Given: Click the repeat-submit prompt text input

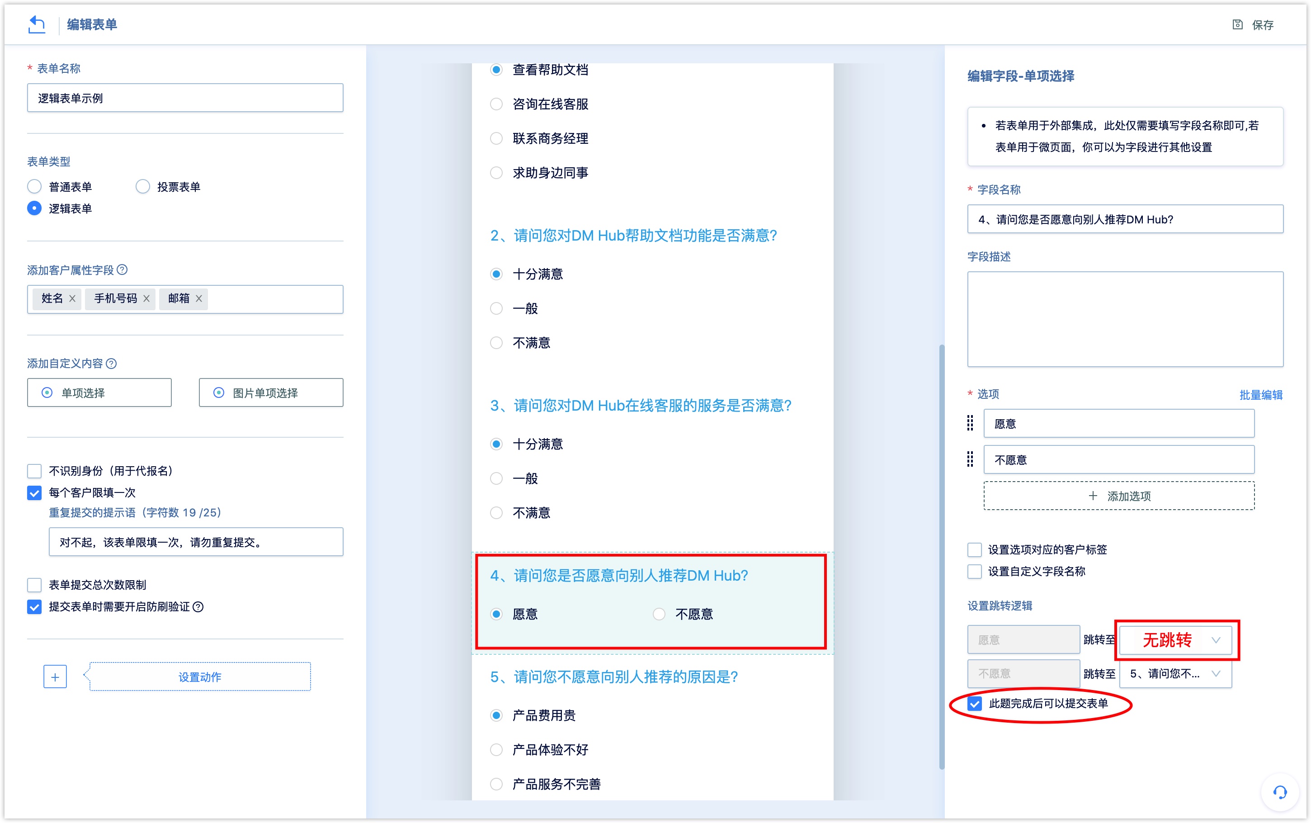Looking at the screenshot, I should (x=196, y=542).
